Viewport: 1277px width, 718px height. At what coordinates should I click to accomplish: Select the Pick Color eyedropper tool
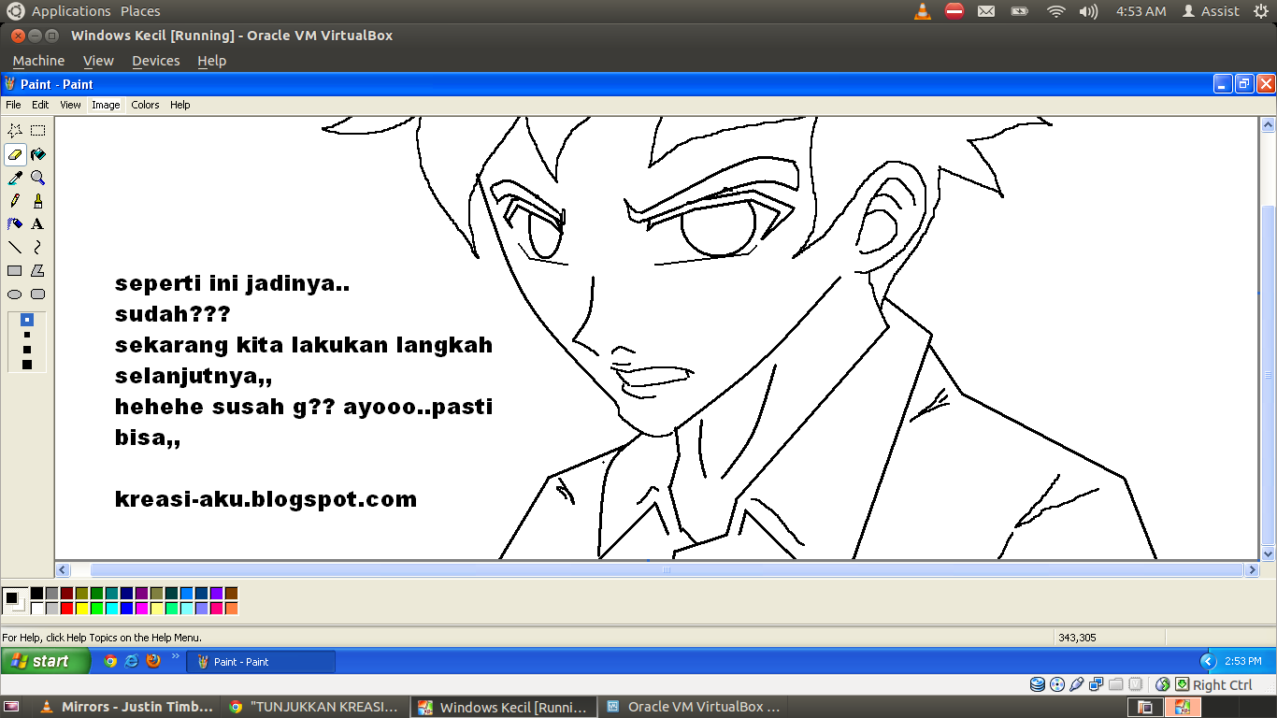coord(15,178)
